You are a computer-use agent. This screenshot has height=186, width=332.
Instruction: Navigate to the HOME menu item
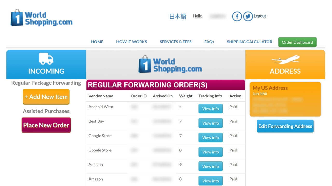[x=97, y=42]
